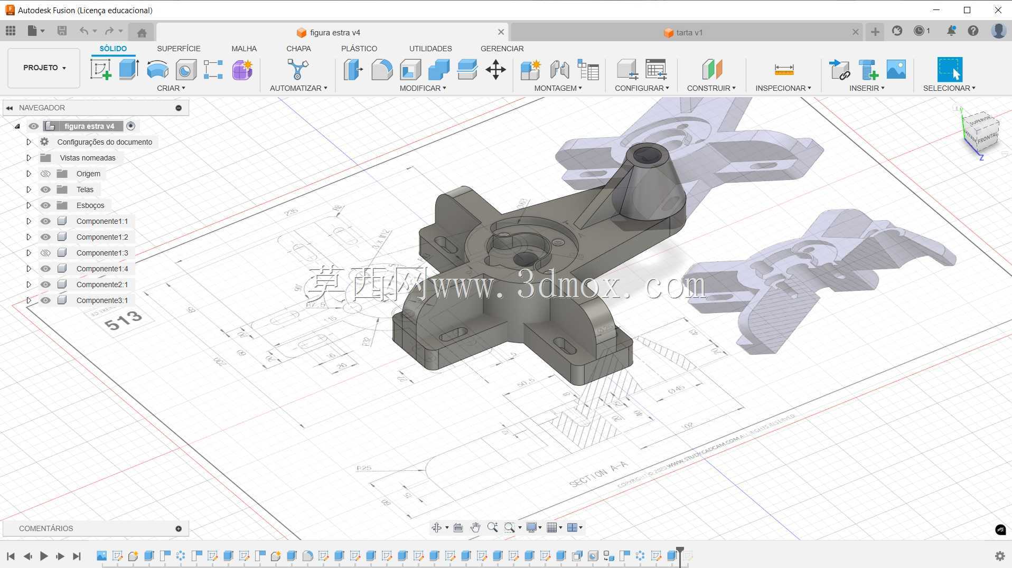This screenshot has width=1012, height=568.
Task: Activate the figura estra v4 radio button
Action: (131, 126)
